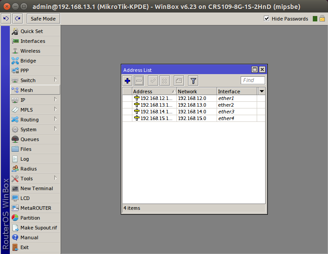Select the 192.168.13.1 address row
The image size is (328, 254).
194,105
